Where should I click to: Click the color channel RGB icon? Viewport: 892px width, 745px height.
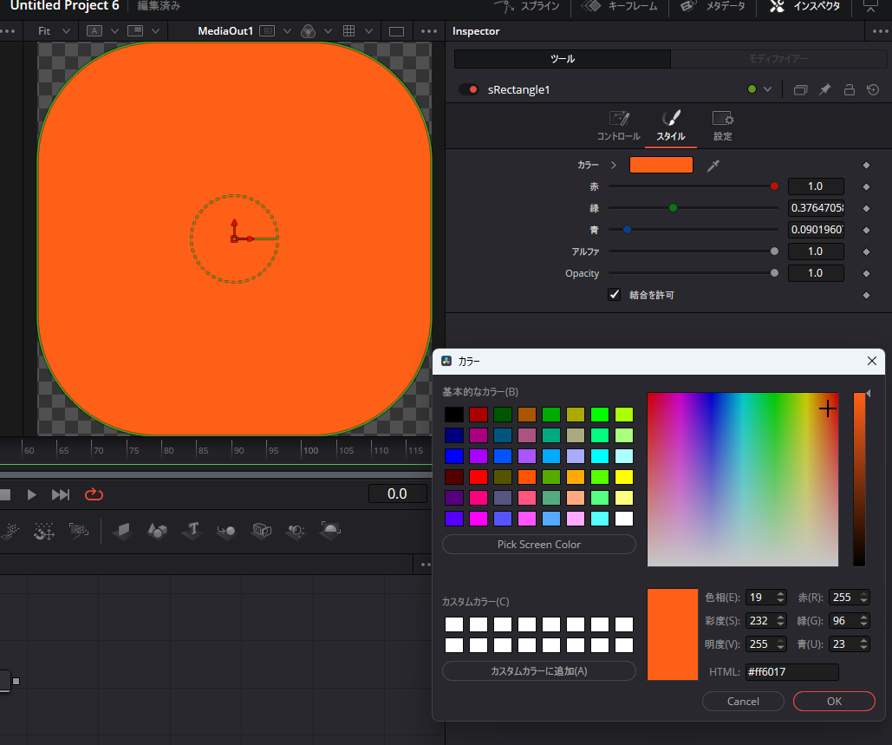pyautogui.click(x=309, y=30)
